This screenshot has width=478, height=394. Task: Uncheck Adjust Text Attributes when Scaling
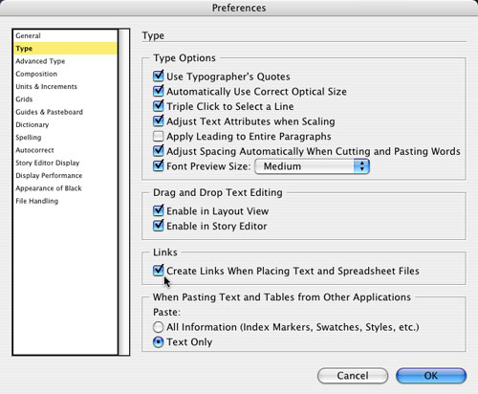pos(158,121)
